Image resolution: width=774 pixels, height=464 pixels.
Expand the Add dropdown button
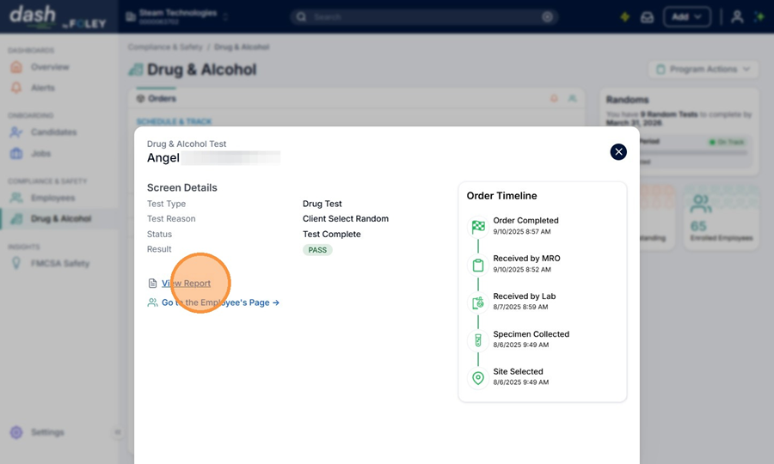point(687,17)
